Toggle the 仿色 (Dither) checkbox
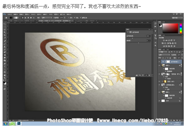184x126 pixels. [74, 18]
